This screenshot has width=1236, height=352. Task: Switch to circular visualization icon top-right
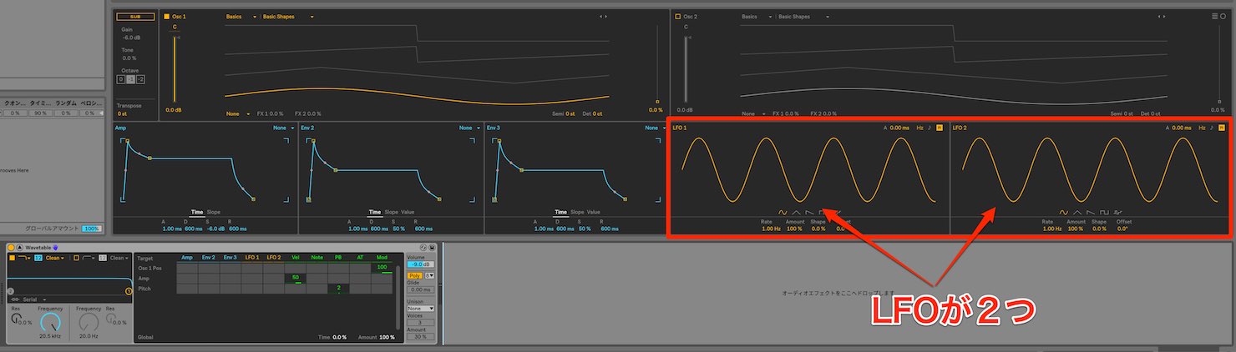1223,16
